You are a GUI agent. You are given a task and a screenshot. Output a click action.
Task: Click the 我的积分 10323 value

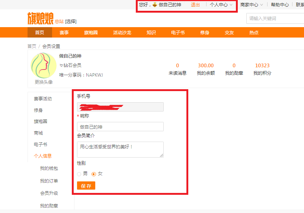click(262, 65)
